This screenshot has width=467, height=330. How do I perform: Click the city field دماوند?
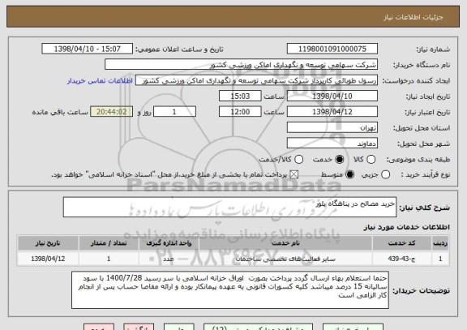click(x=332, y=144)
